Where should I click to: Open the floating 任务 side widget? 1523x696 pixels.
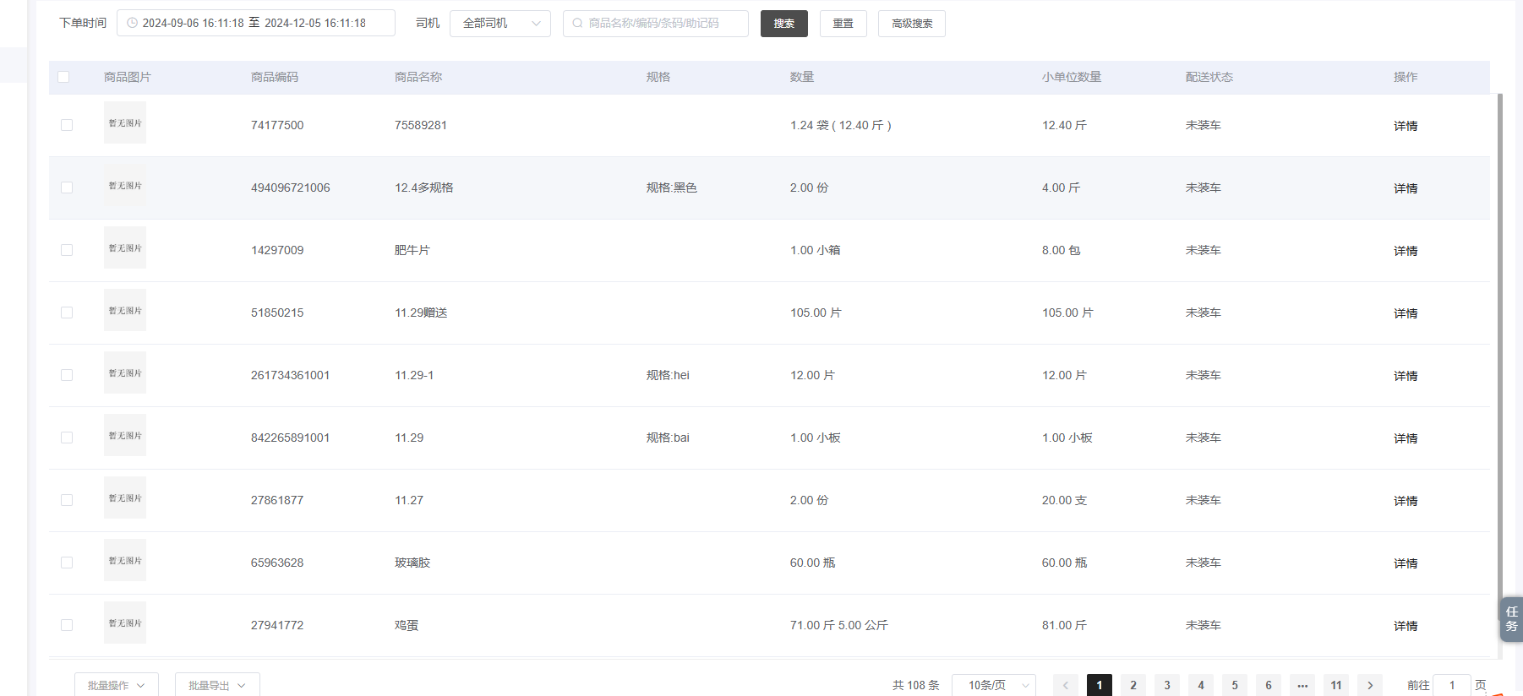[x=1511, y=619]
